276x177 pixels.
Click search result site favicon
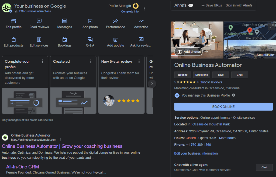(5, 137)
